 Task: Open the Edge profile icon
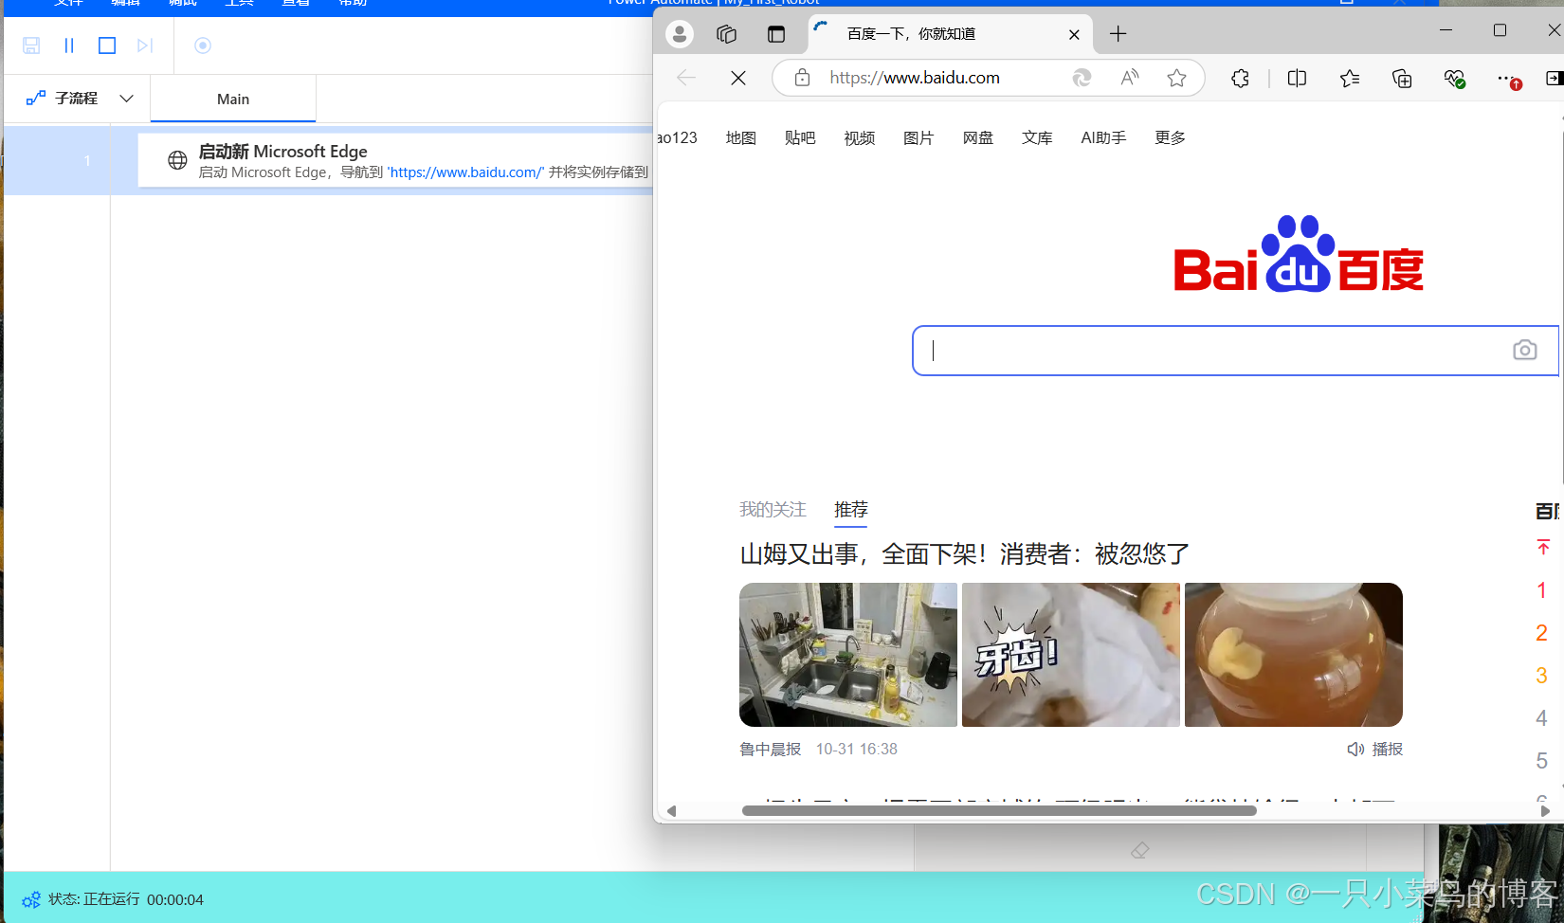pyautogui.click(x=680, y=34)
